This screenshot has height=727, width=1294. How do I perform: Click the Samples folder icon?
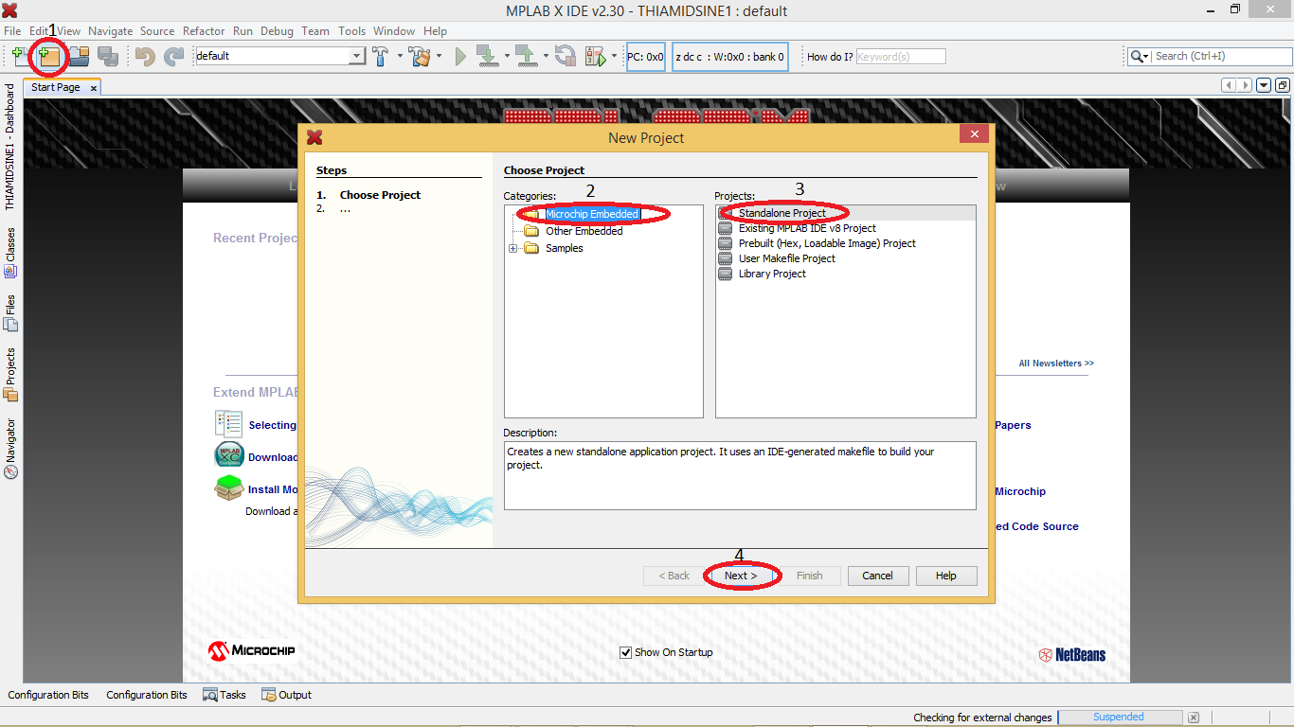tap(531, 248)
